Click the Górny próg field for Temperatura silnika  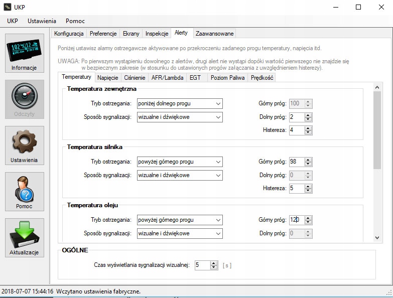pos(296,162)
